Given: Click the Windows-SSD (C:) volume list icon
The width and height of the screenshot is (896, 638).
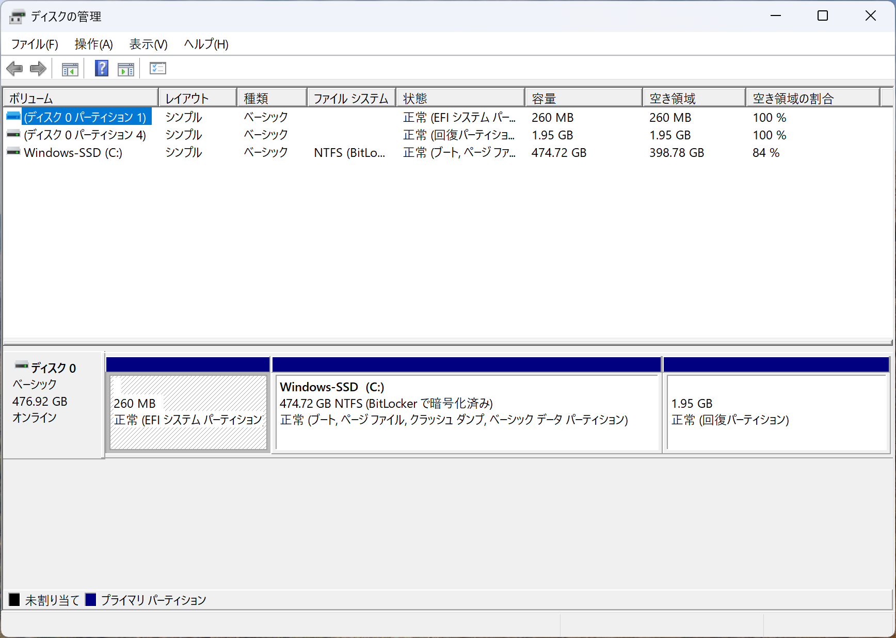Looking at the screenshot, I should coord(13,152).
